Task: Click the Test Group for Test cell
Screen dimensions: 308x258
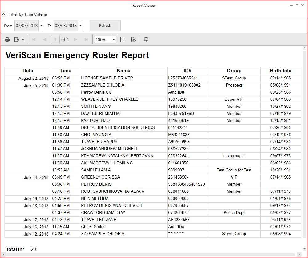Action: click(234, 170)
